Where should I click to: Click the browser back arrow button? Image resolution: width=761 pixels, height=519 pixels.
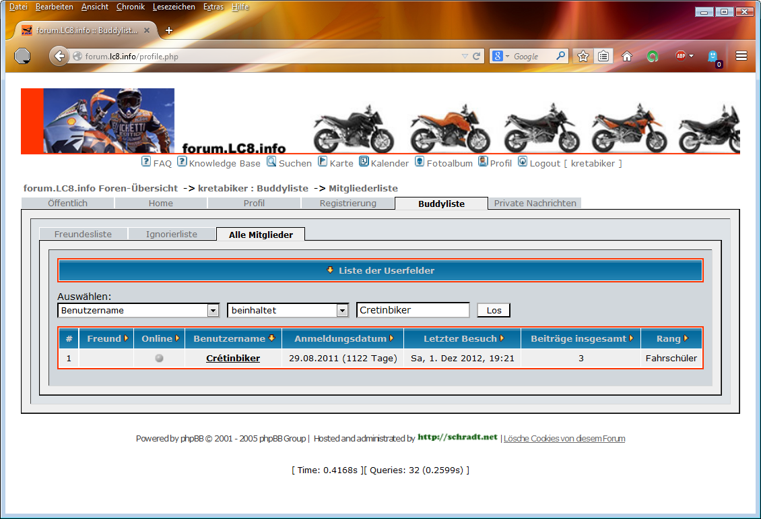coord(60,57)
